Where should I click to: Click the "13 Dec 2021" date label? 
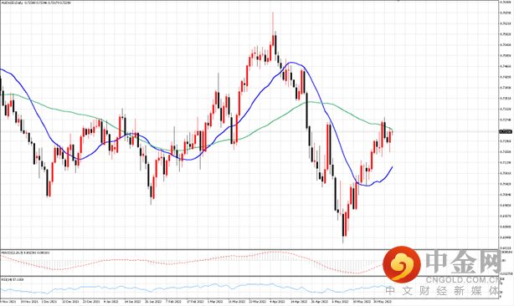click(69, 302)
